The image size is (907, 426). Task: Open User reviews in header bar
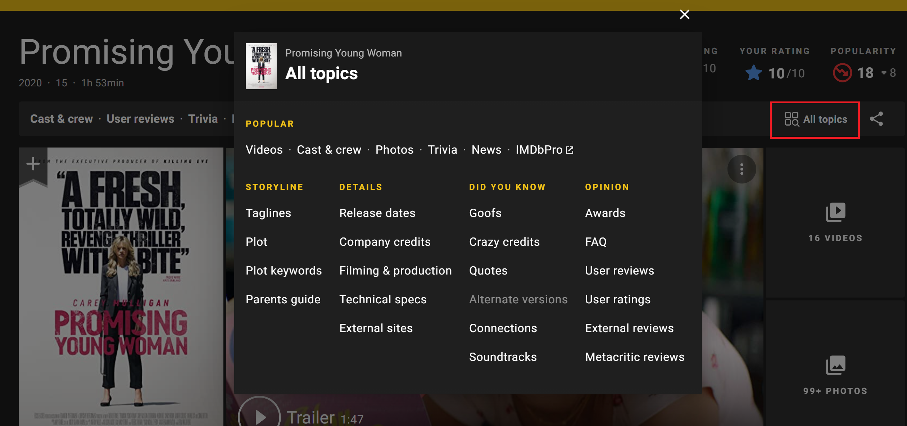click(140, 119)
